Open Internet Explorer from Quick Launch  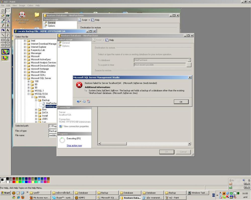pos(18,197)
